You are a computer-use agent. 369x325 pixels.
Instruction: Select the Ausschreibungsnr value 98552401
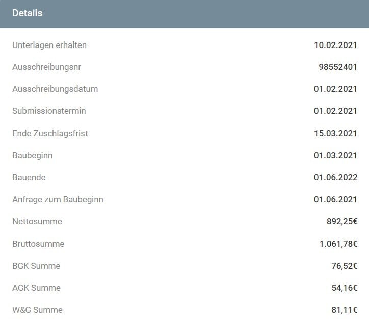[338, 67]
